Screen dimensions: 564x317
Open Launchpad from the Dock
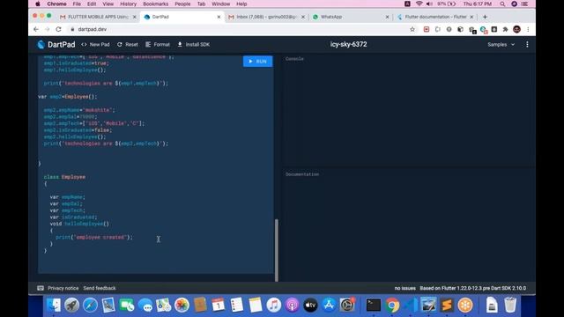(72, 306)
